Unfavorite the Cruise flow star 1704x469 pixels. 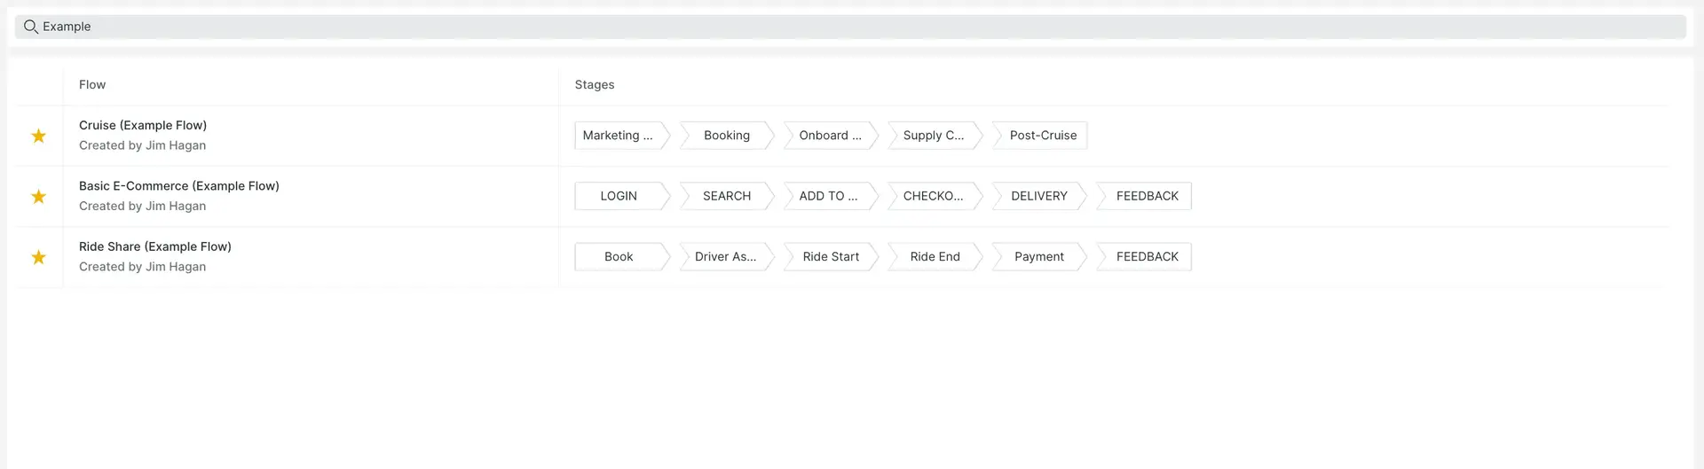point(39,136)
